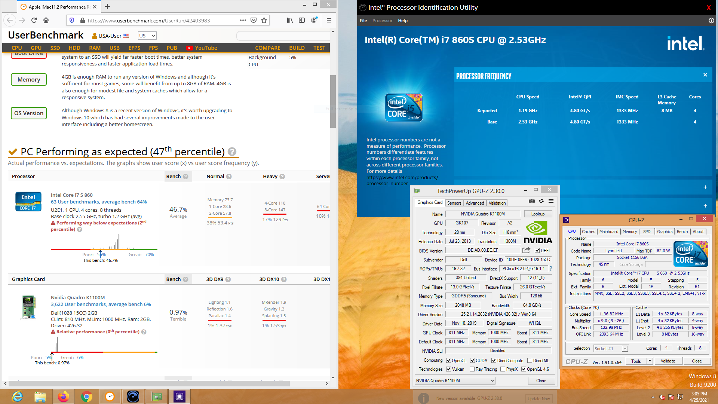The height and width of the screenshot is (404, 718).
Task: Open the US country dropdown
Action: [x=147, y=36]
